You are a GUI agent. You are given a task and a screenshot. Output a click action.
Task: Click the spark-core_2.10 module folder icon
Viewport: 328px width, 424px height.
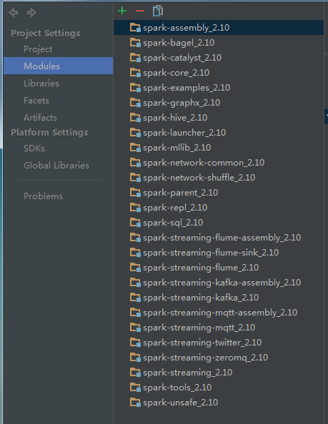(x=135, y=73)
